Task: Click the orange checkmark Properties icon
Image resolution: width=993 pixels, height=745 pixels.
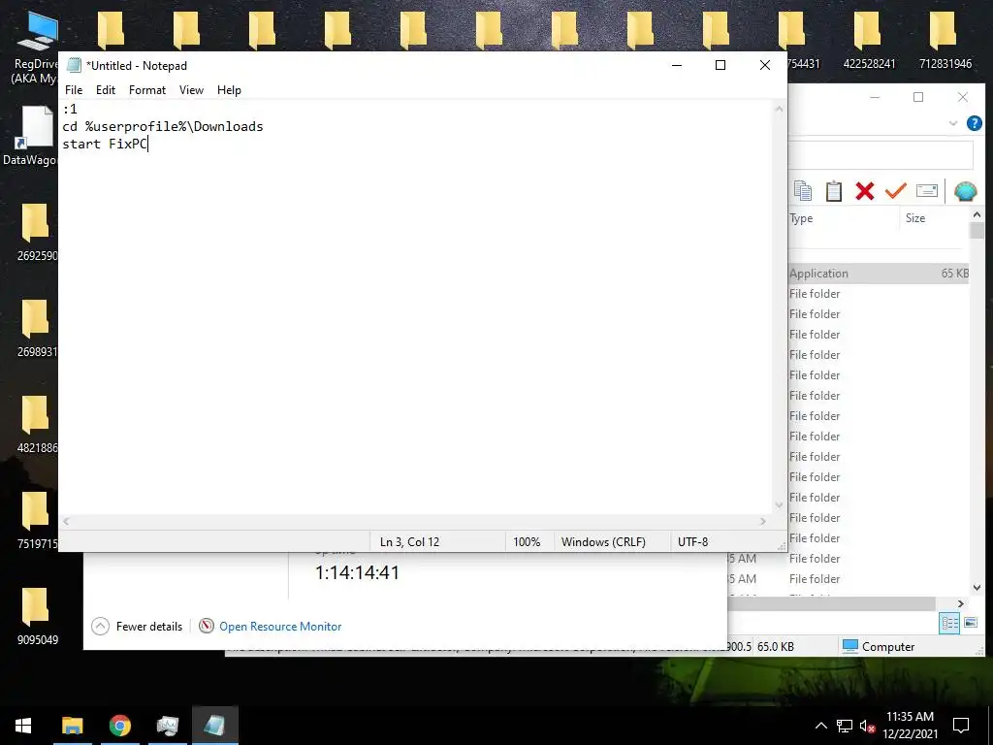Action: point(895,191)
